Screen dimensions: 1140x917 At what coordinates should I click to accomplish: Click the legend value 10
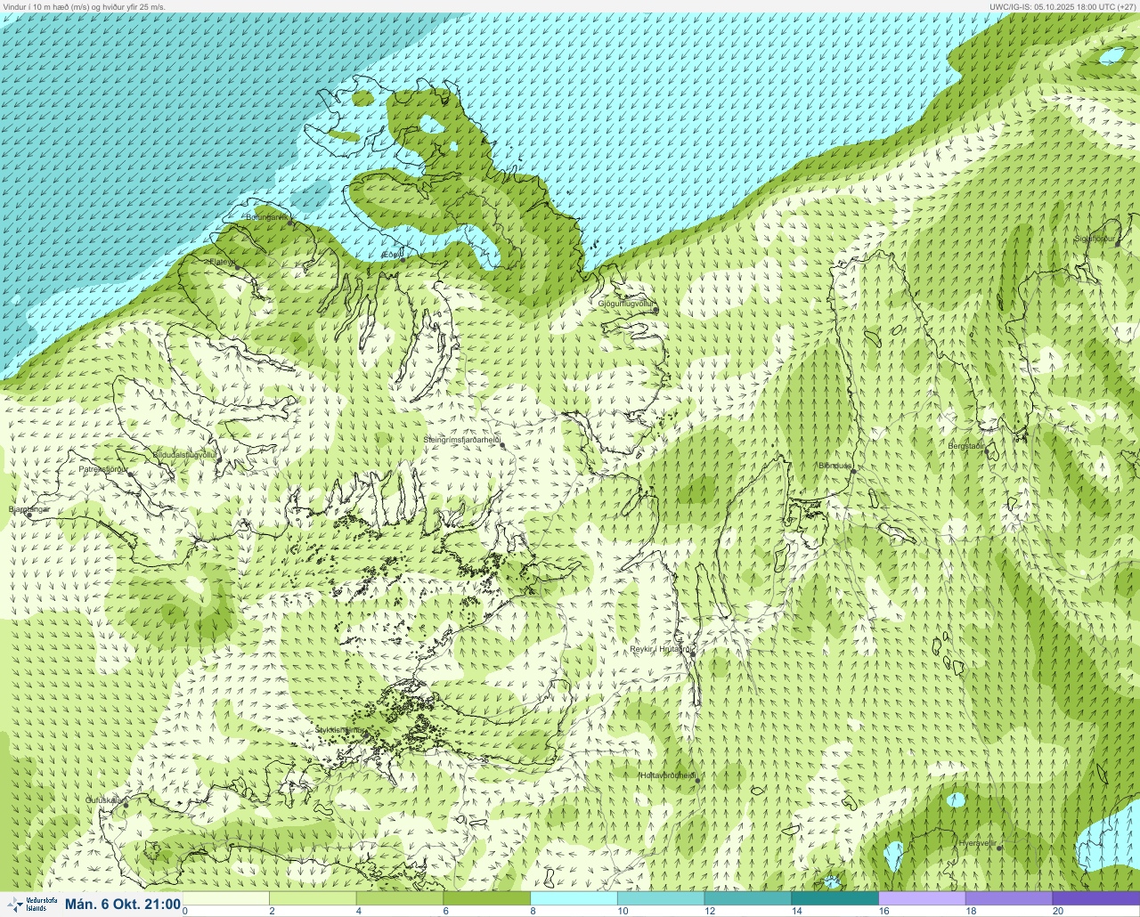click(x=623, y=911)
